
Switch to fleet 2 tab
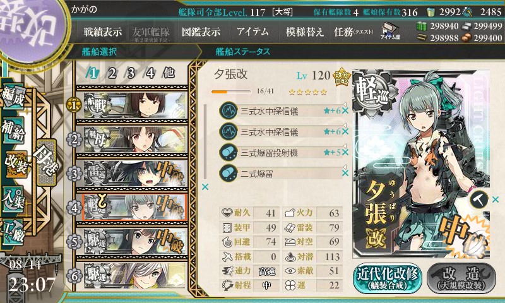[112, 73]
